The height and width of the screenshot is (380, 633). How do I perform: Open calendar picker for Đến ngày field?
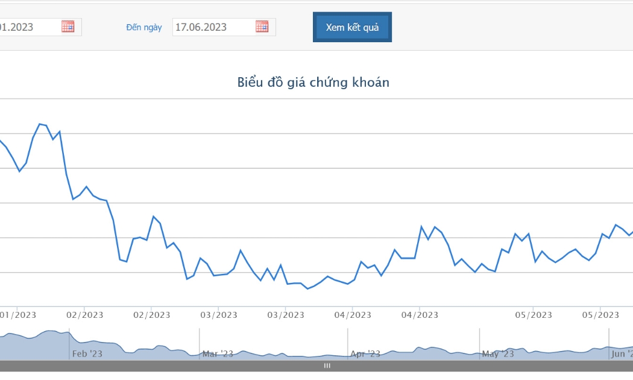[x=262, y=27]
